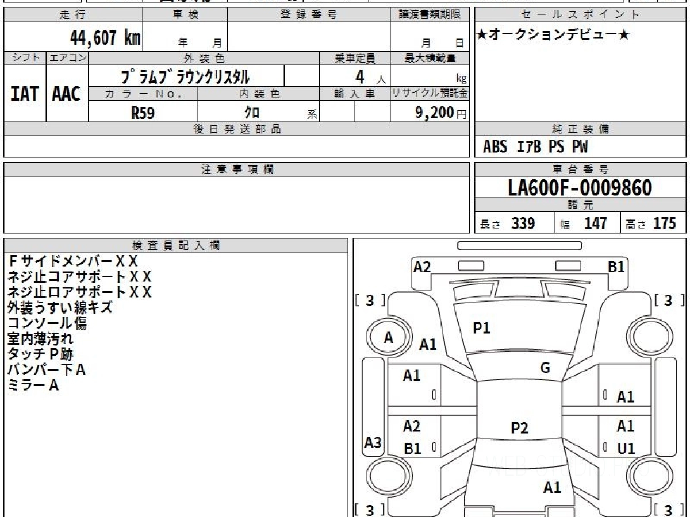
Task: Select the recycle deposit 9,200円
Action: 441,113
